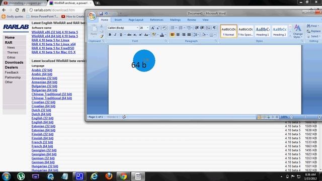The width and height of the screenshot is (322, 181).
Task: Shrink font size in Word
Action: [158, 28]
